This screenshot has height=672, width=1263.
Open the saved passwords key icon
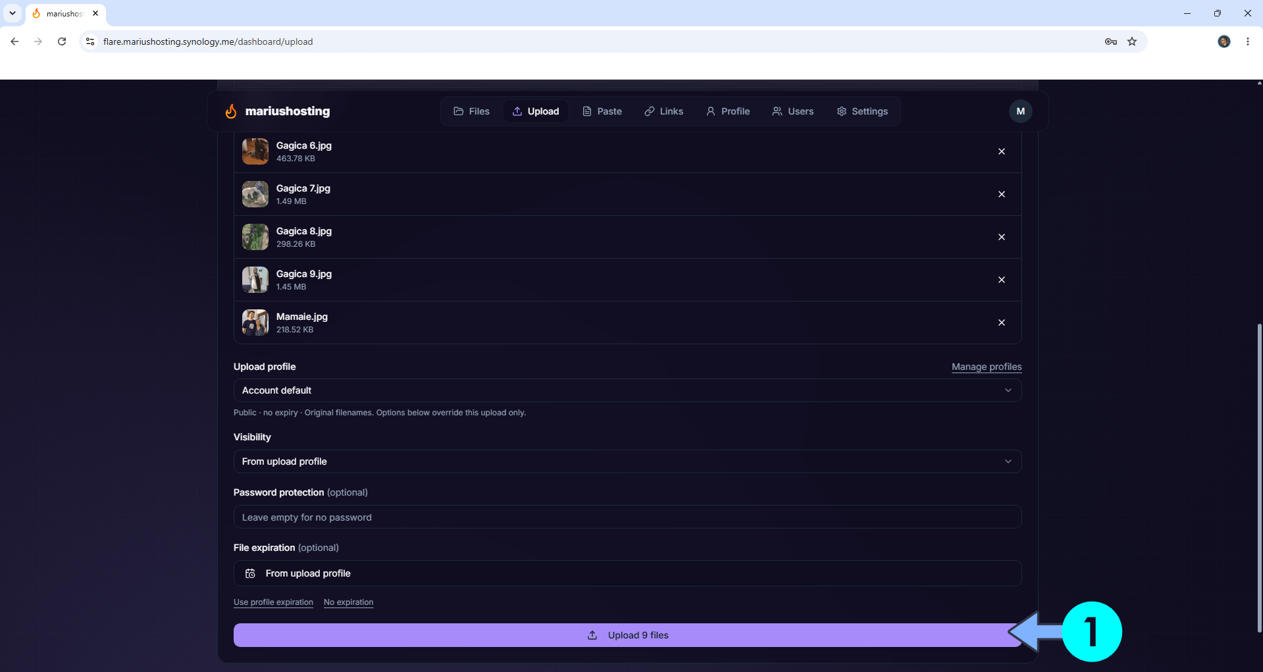coord(1111,41)
